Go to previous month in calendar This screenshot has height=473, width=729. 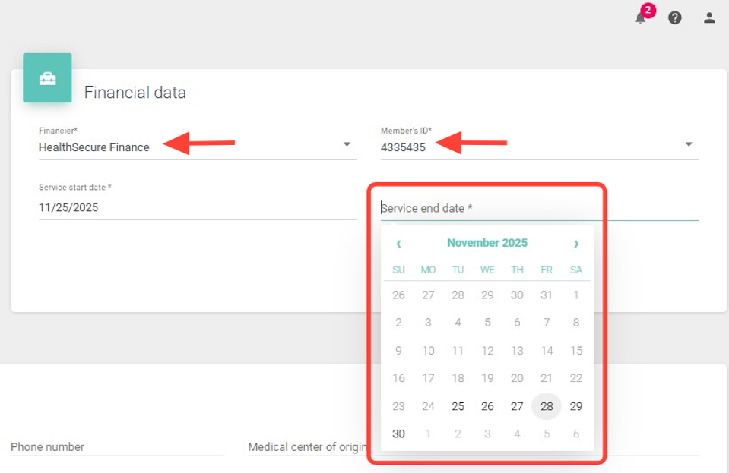(x=398, y=244)
